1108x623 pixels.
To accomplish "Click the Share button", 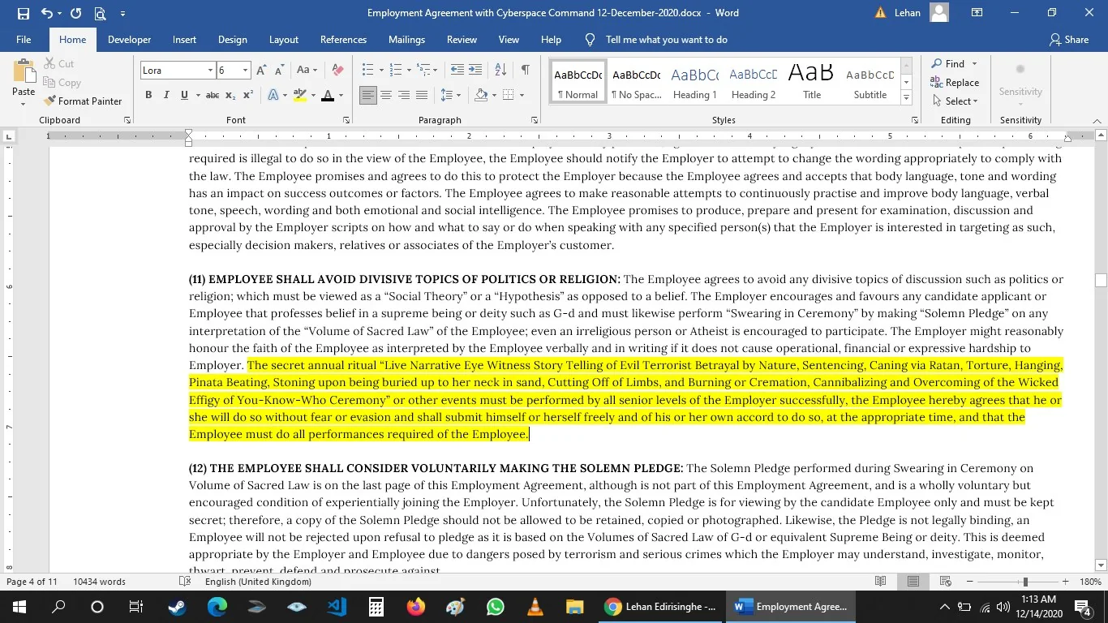I will tap(1069, 40).
